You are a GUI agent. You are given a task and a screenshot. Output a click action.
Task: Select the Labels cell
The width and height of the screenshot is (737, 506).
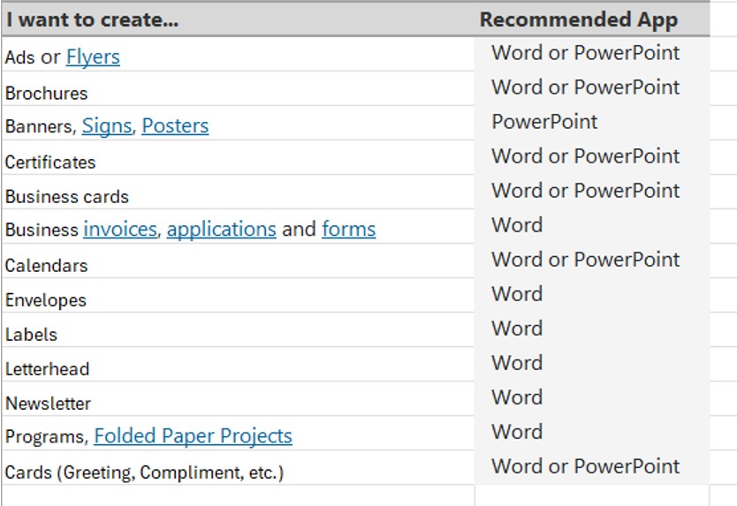(238, 330)
